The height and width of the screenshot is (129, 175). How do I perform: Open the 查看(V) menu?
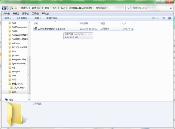(x=26, y=14)
